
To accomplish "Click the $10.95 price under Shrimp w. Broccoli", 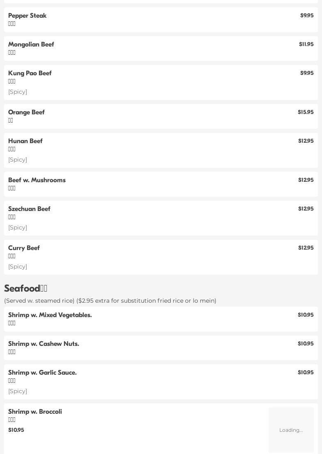I will (x=16, y=430).
